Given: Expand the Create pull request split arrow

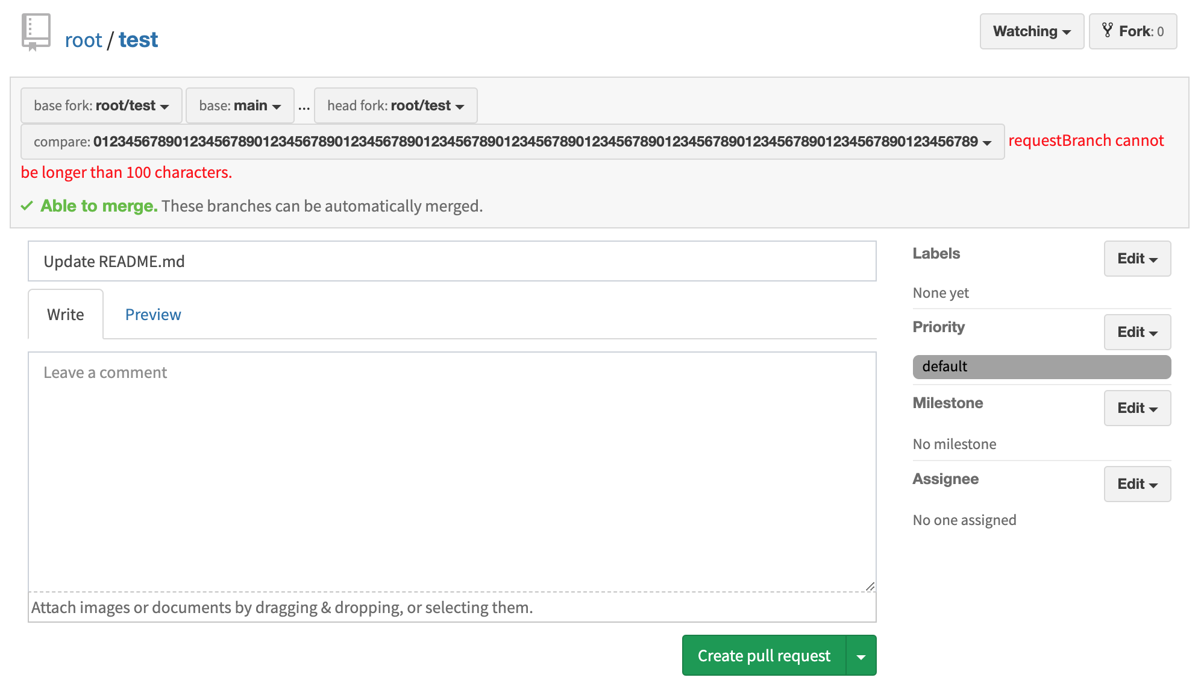Looking at the screenshot, I should click(x=861, y=656).
